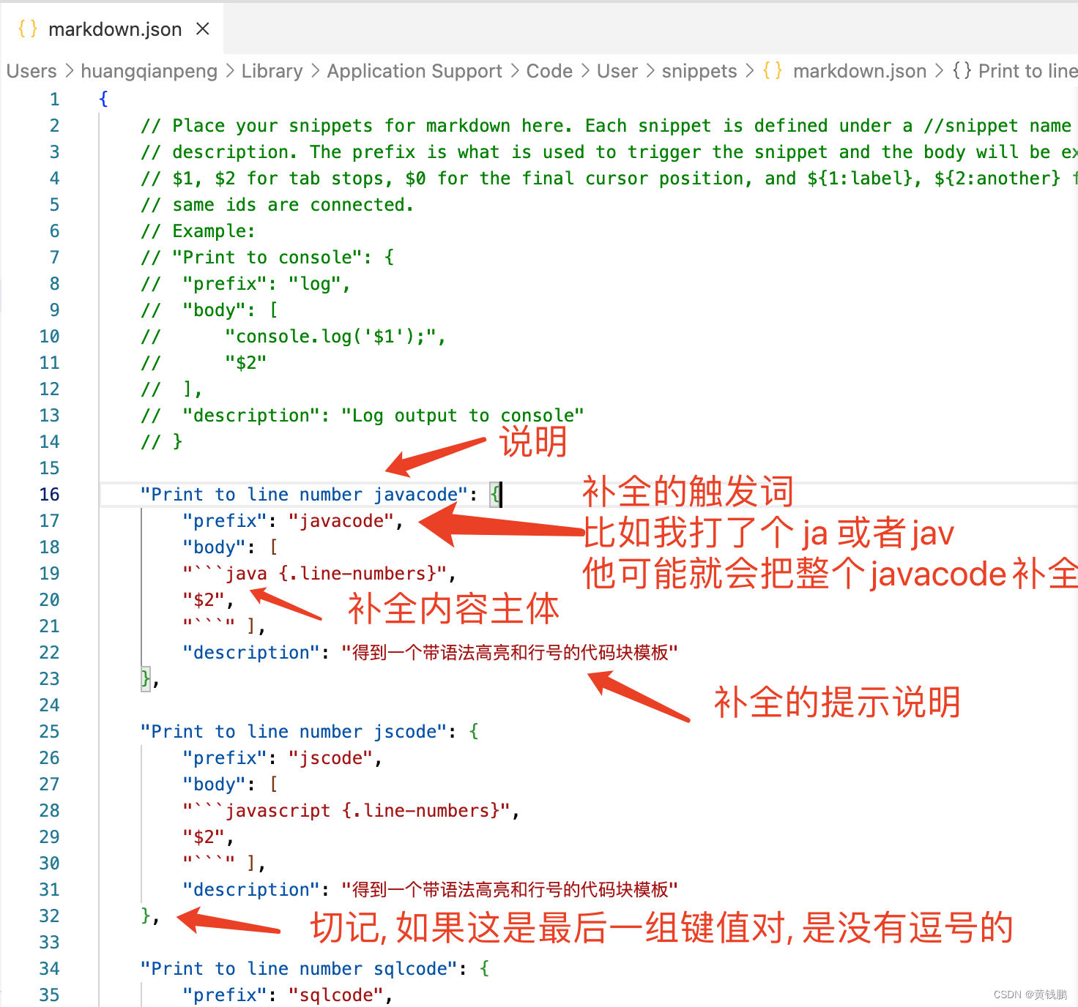Close the markdown.json tab
The width and height of the screenshot is (1078, 1007).
coord(203,29)
